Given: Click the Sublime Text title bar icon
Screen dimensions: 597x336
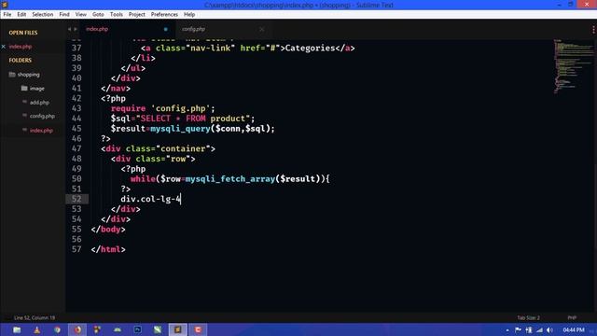Looking at the screenshot, I should (x=5, y=5).
